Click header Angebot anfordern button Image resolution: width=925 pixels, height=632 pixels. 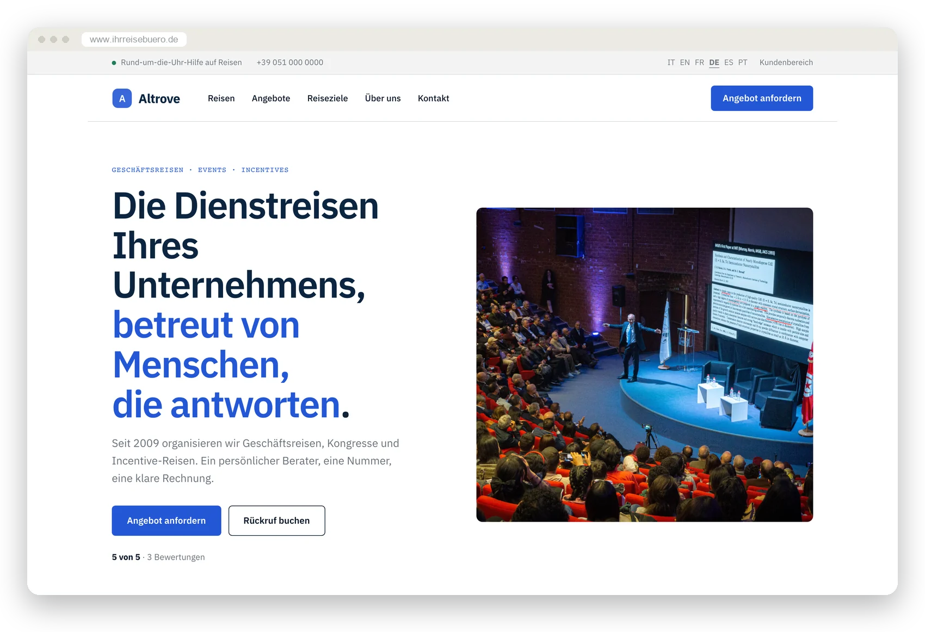click(762, 98)
